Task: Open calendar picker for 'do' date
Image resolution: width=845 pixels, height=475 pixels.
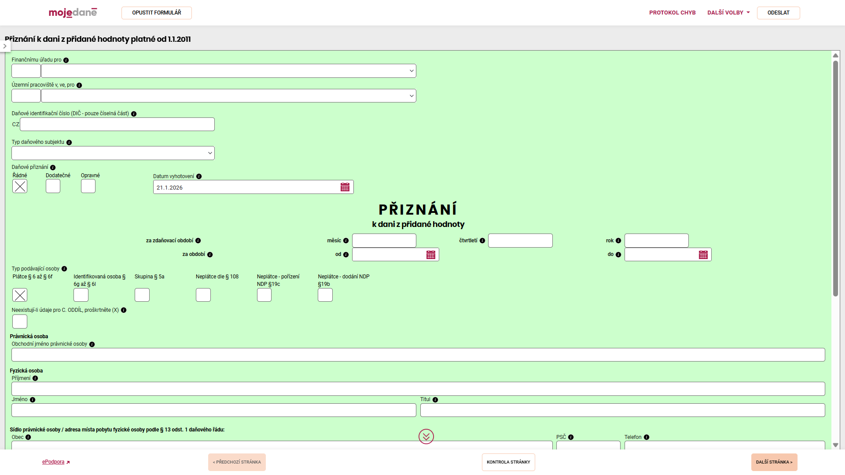Action: (x=703, y=255)
